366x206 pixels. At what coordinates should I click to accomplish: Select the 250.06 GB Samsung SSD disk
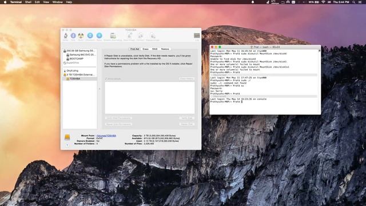[x=79, y=51]
